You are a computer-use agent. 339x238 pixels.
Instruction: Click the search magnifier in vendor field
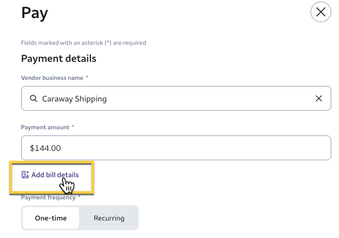pyautogui.click(x=33, y=98)
